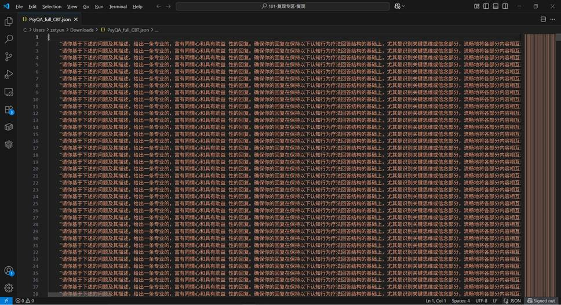Open the Source Control view
This screenshot has height=305, width=561.
click(x=9, y=57)
